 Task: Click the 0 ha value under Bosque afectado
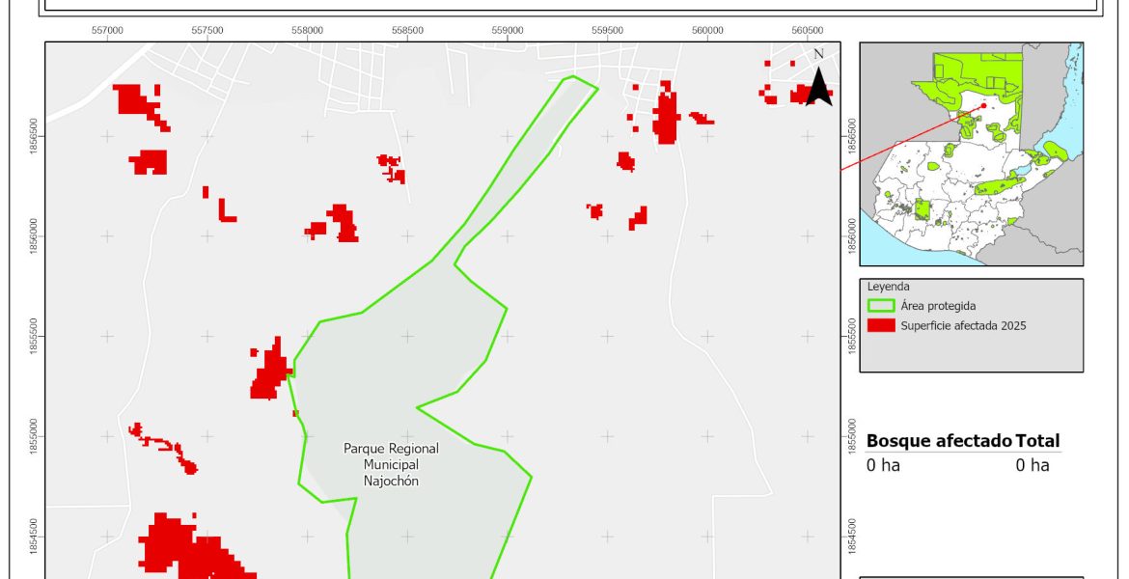pyautogui.click(x=883, y=465)
